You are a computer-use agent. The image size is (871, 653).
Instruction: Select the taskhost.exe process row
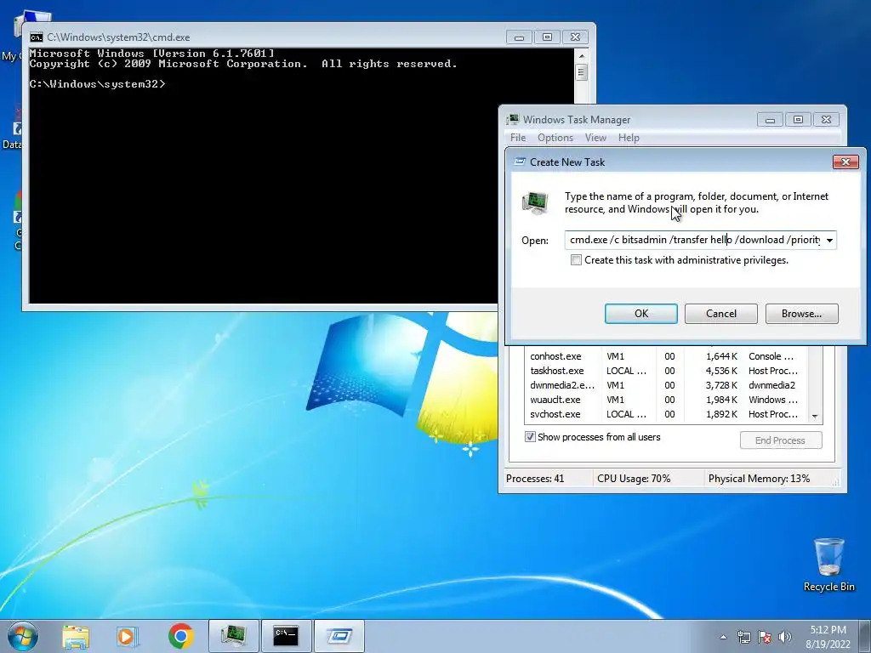(x=666, y=371)
